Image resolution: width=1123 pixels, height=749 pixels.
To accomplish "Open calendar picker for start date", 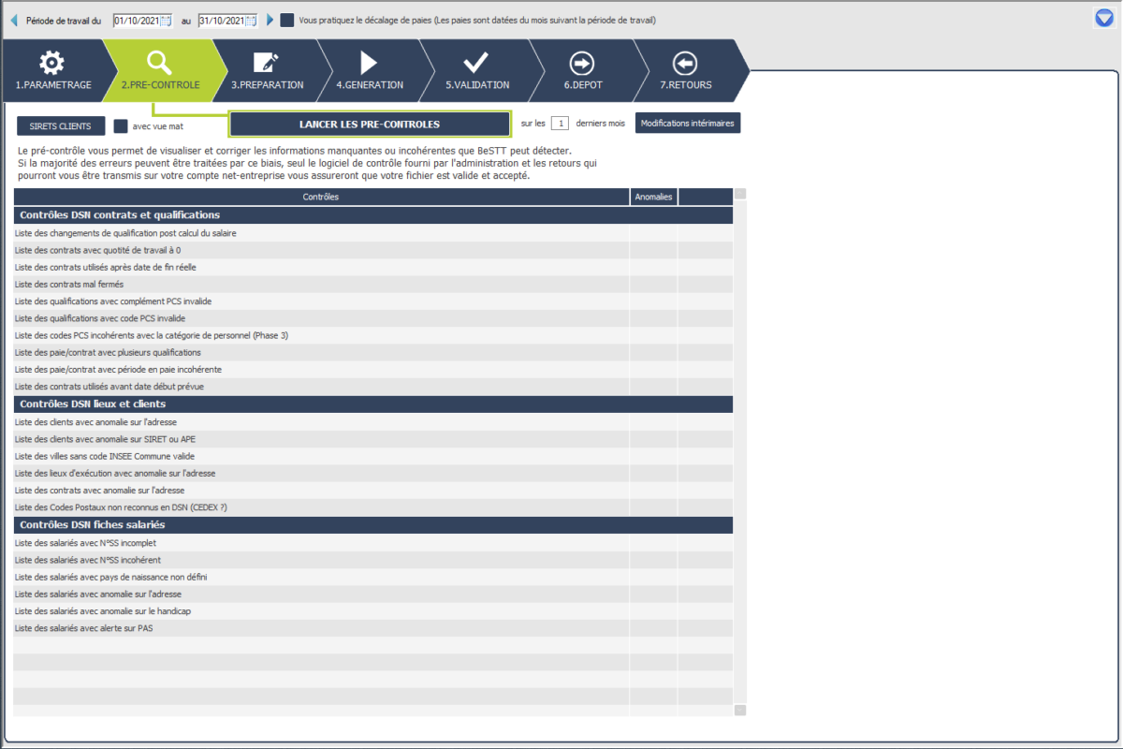I will point(167,21).
